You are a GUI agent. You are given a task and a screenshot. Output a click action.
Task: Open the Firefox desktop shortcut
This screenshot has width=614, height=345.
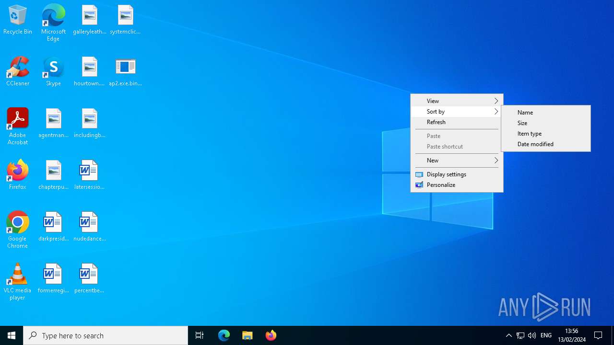[x=18, y=175]
